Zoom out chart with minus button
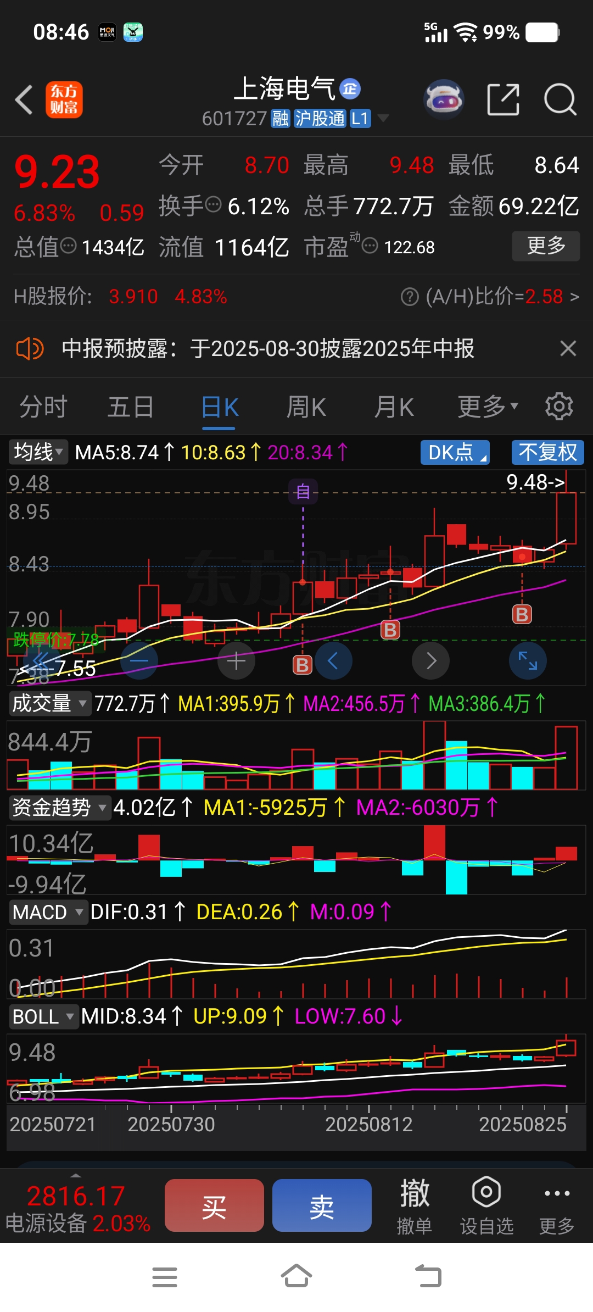The image size is (593, 1312). click(x=139, y=660)
